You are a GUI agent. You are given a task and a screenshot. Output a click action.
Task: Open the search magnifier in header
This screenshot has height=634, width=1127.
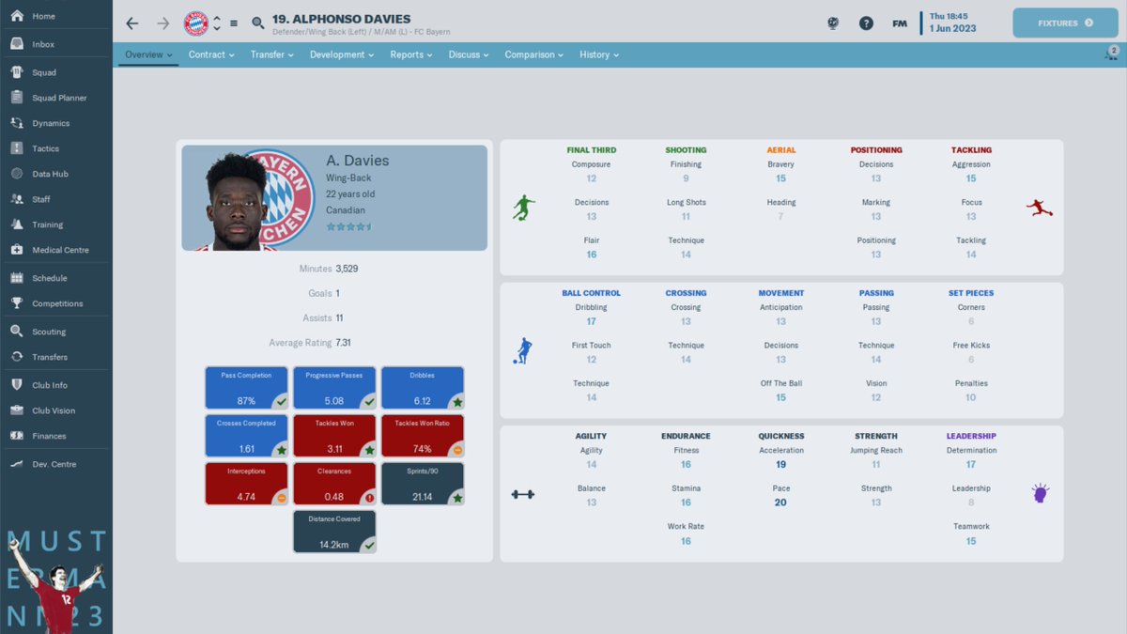click(258, 23)
